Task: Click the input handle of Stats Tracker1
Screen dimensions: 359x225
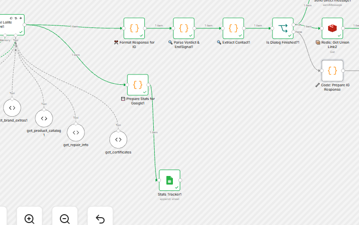Action: coord(159,180)
